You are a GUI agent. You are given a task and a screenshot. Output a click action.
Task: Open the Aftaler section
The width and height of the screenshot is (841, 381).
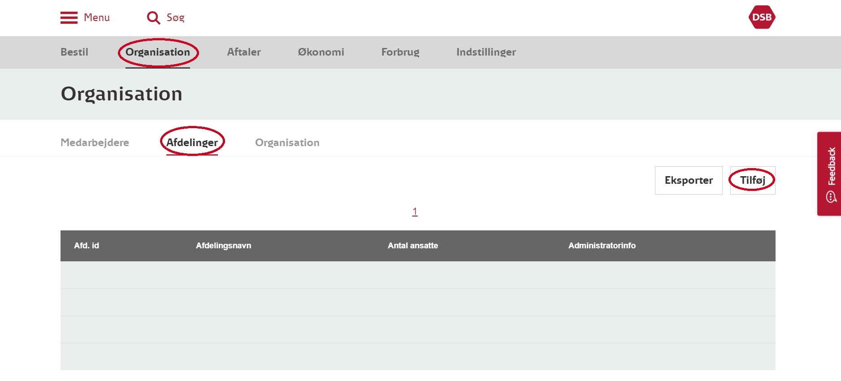pos(244,52)
